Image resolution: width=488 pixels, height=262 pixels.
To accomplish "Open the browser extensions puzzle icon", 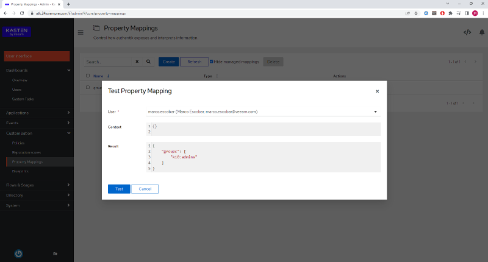I will click(450, 13).
